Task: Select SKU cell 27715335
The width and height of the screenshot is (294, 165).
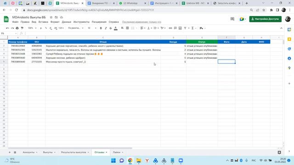Action: coord(37,62)
